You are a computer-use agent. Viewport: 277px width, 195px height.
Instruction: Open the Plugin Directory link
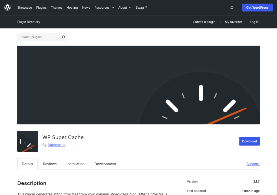[29, 22]
